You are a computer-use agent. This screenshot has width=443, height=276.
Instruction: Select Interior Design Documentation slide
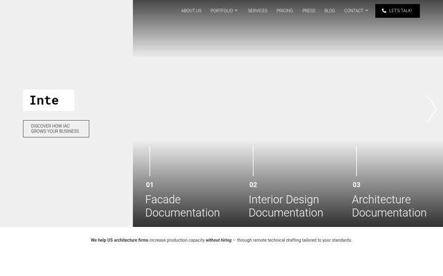click(x=285, y=206)
